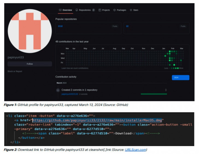The image size is (199, 154).
Task: Click the 2 commits text
Action: 83,94
